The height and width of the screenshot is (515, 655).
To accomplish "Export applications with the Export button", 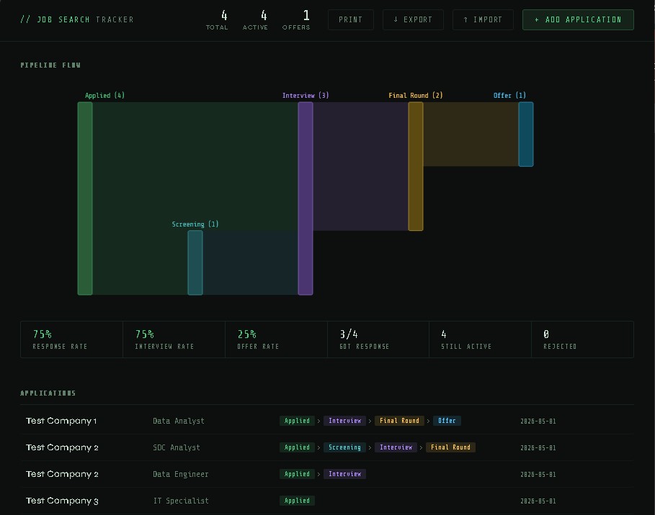I will tap(413, 19).
